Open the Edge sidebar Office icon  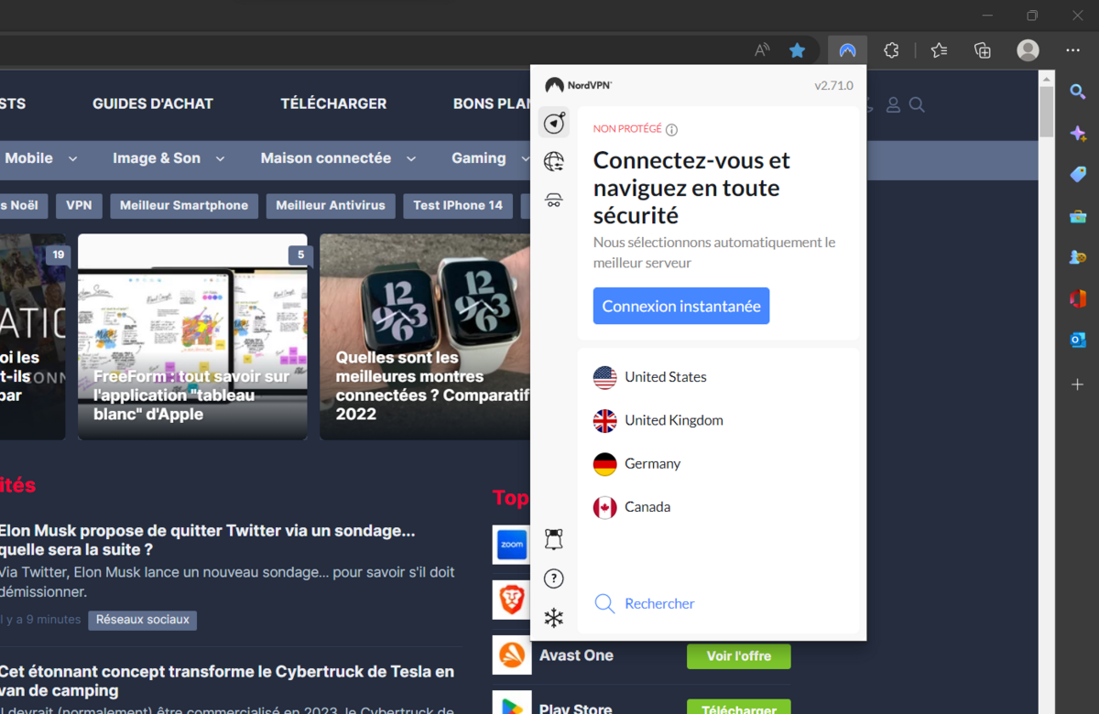click(x=1078, y=298)
